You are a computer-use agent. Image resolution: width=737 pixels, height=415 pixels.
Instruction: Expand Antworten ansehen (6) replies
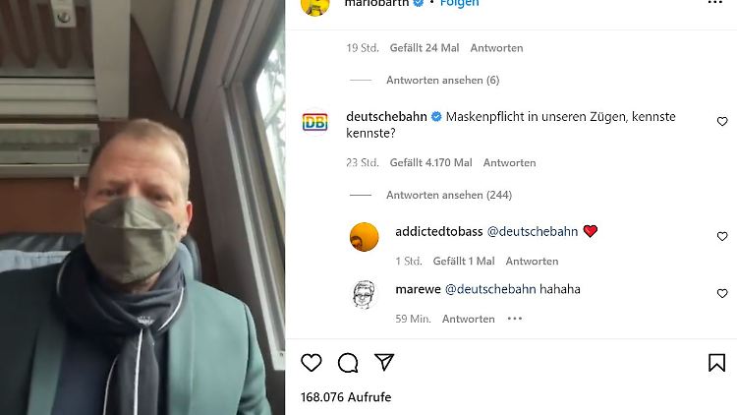tap(443, 80)
